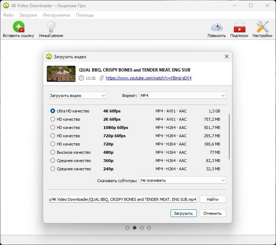Go to the third page indicator dot

142,228
